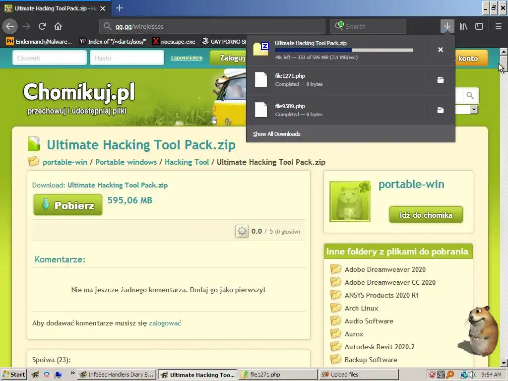Open the Audio Software folder link
508x381 pixels.
(x=369, y=321)
